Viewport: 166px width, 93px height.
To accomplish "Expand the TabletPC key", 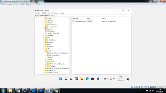I will click(x=46, y=62).
